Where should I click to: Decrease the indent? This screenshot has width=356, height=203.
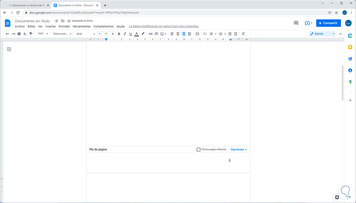pyautogui.click(x=230, y=34)
